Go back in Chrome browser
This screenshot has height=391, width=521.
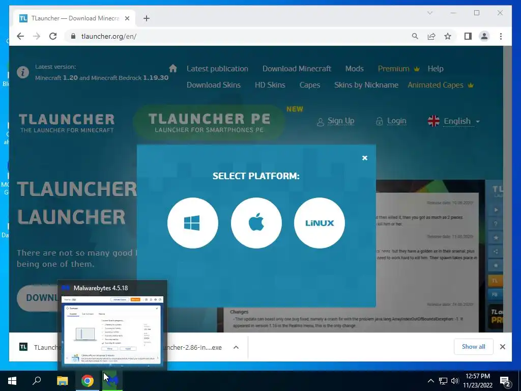pyautogui.click(x=20, y=36)
